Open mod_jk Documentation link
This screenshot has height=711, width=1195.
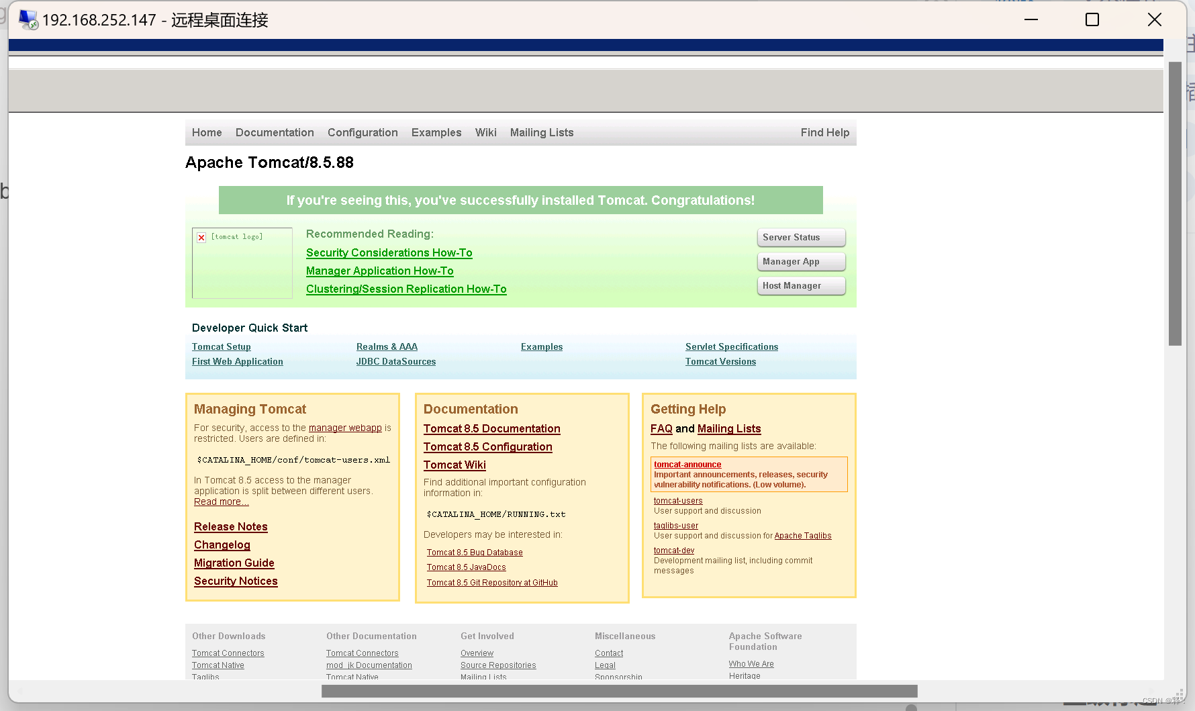click(369, 665)
